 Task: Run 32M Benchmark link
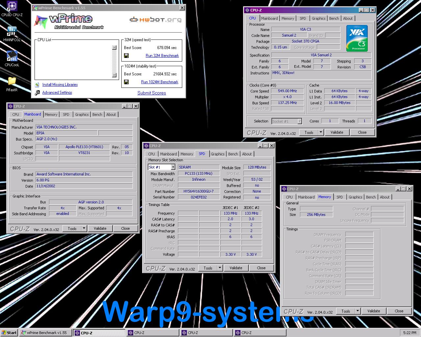[162, 56]
